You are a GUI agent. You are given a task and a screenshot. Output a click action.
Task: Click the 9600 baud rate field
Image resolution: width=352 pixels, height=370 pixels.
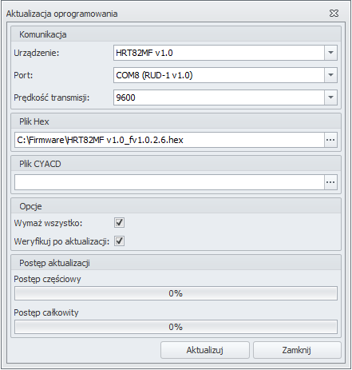pyautogui.click(x=219, y=97)
